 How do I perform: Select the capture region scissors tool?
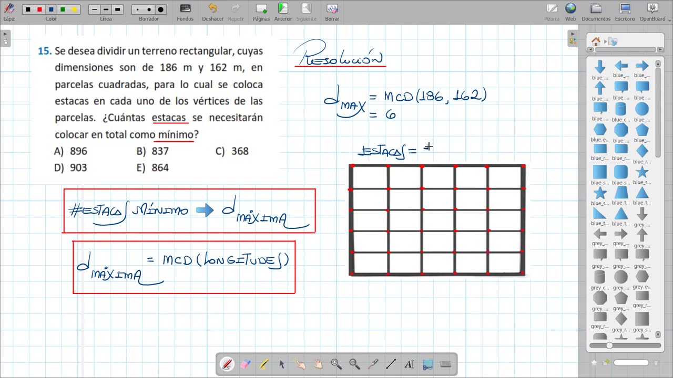point(427,364)
